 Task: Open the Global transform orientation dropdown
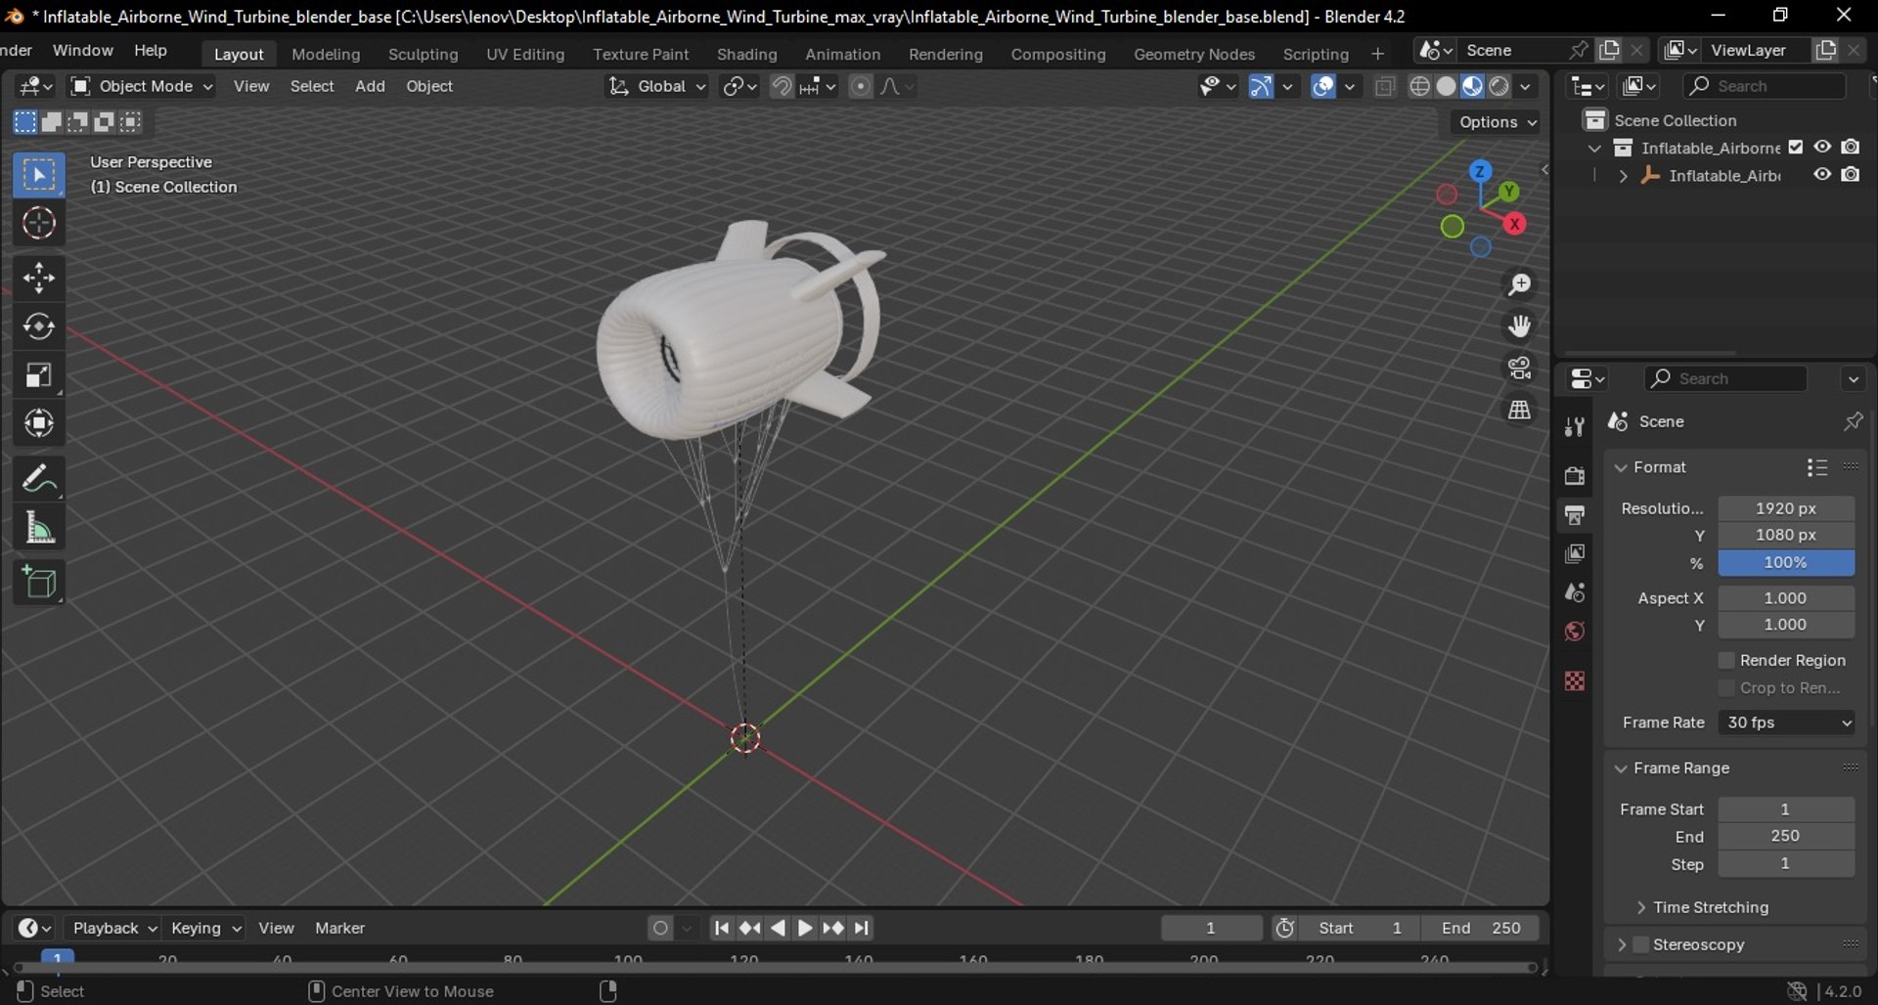pyautogui.click(x=656, y=86)
